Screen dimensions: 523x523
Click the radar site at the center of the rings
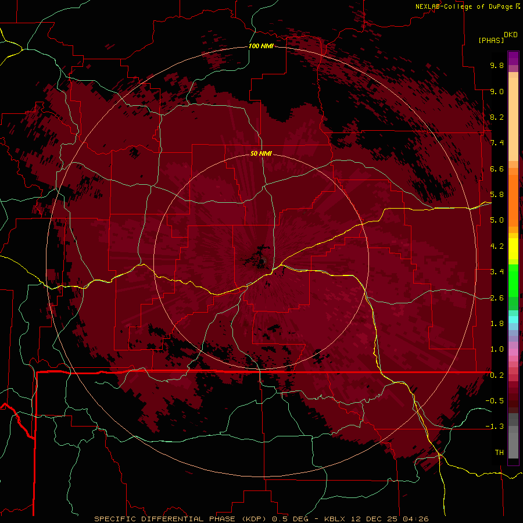262,261
